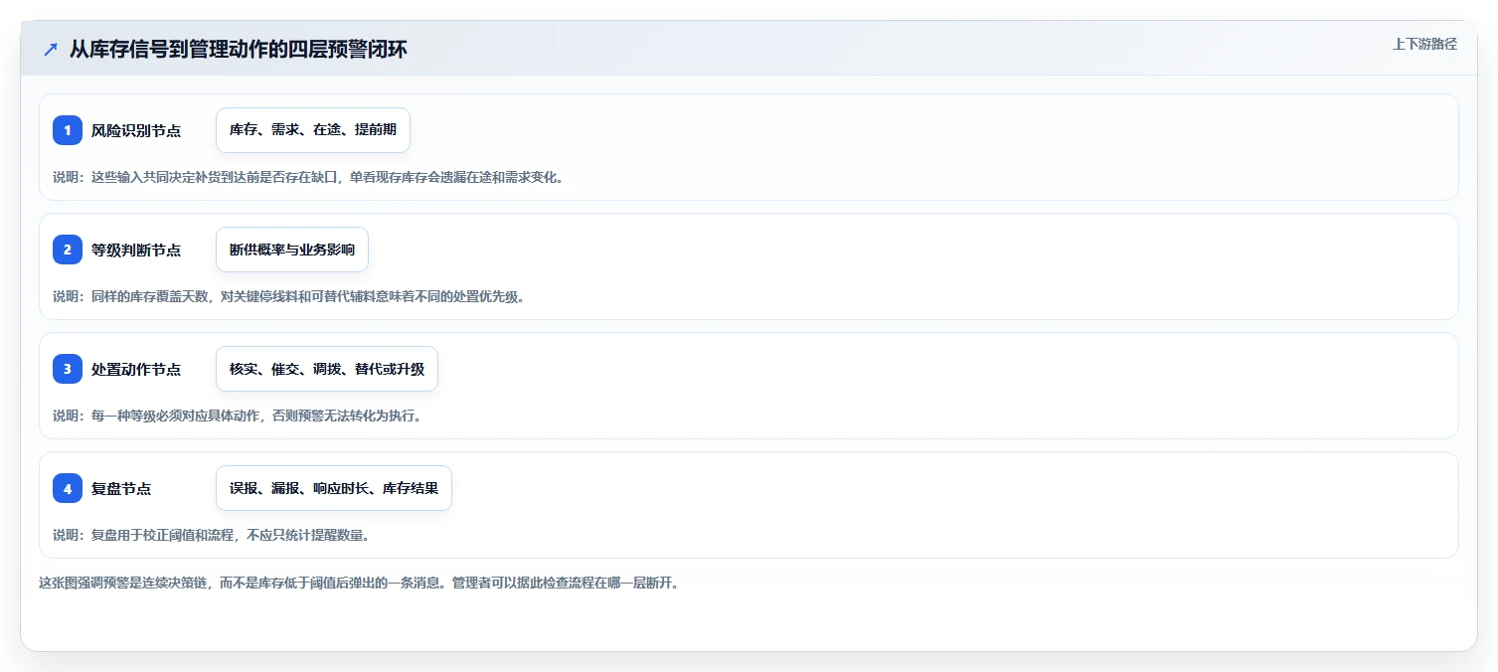This screenshot has width=1498, height=672.
Task: Select the 处置动作节点 label
Action: coord(136,369)
